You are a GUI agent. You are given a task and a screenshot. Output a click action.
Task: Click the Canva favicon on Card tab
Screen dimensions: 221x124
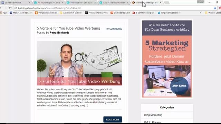(101, 3)
